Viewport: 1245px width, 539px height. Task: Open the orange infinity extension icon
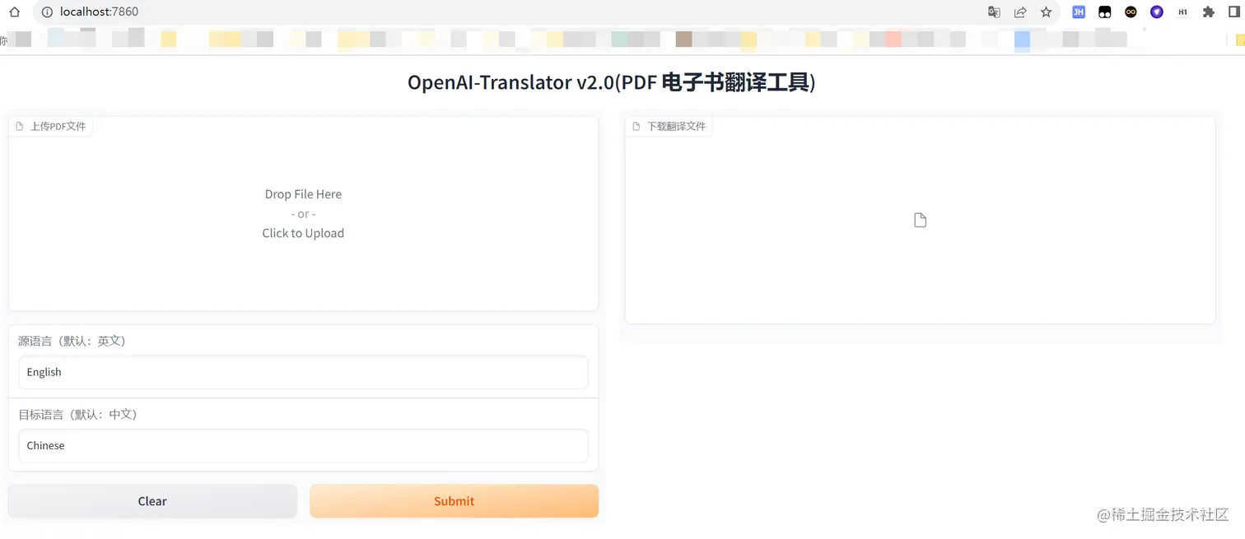1131,12
